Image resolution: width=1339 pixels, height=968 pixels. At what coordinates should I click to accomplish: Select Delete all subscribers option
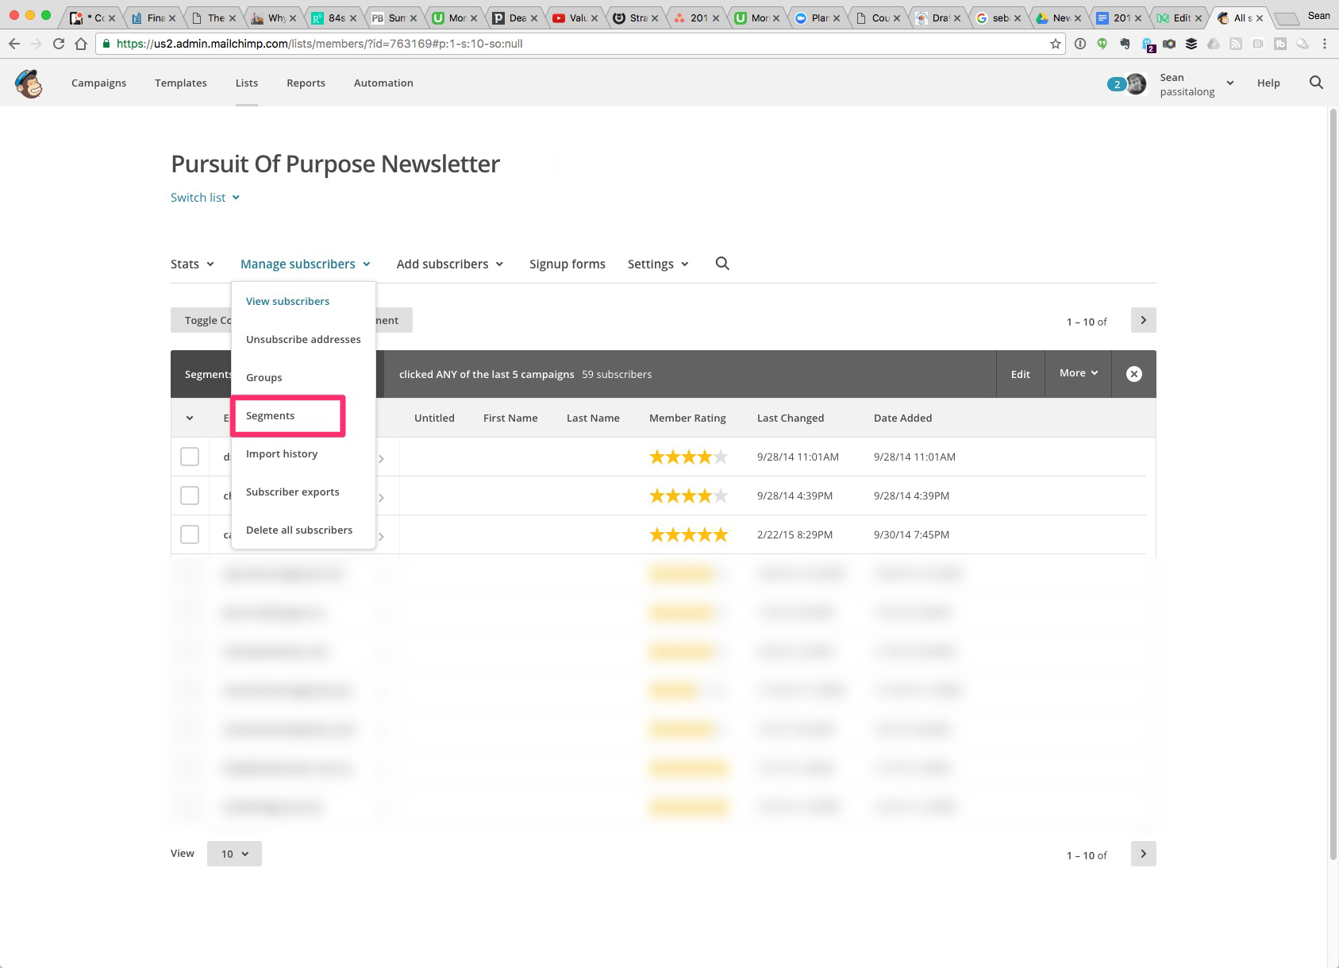click(x=299, y=530)
